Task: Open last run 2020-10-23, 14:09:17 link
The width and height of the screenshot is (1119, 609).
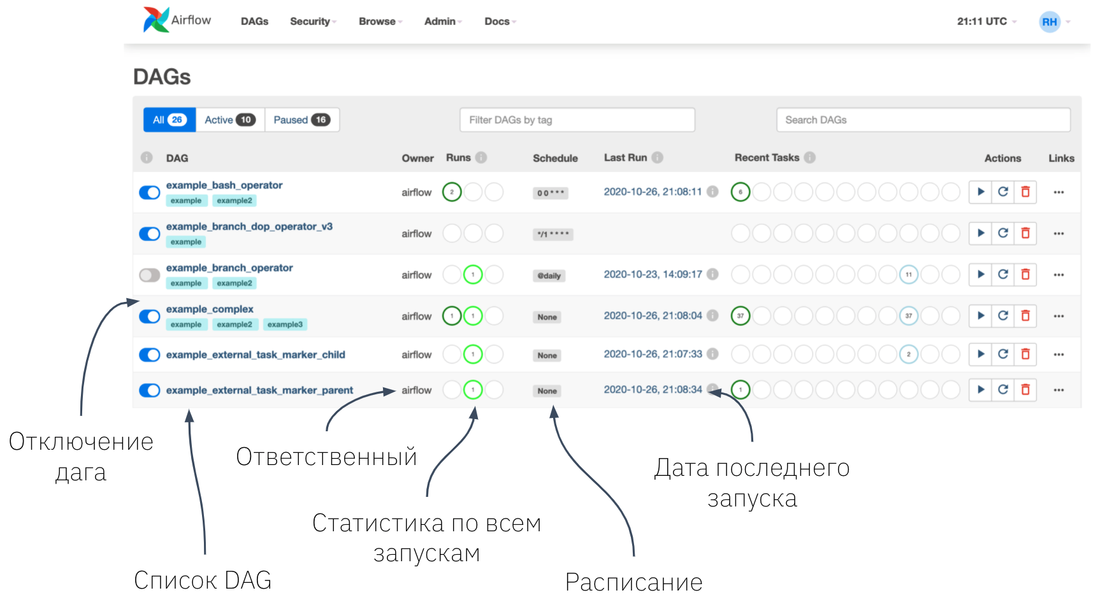Action: [653, 274]
